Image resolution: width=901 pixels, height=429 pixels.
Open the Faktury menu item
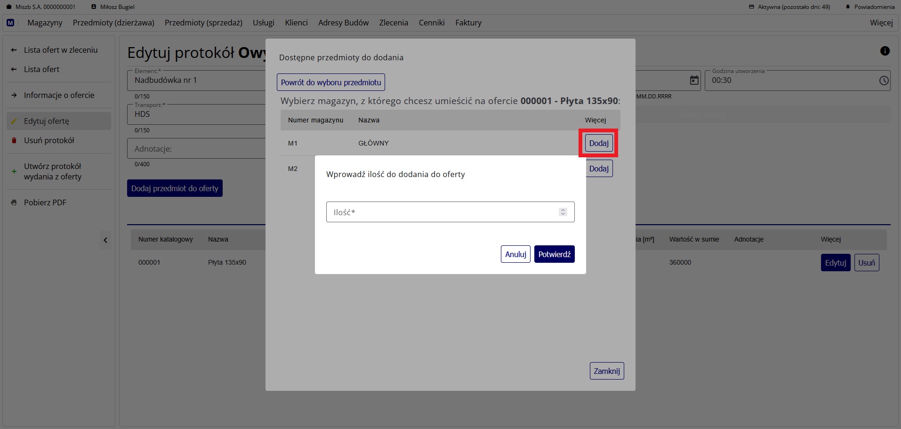point(468,23)
